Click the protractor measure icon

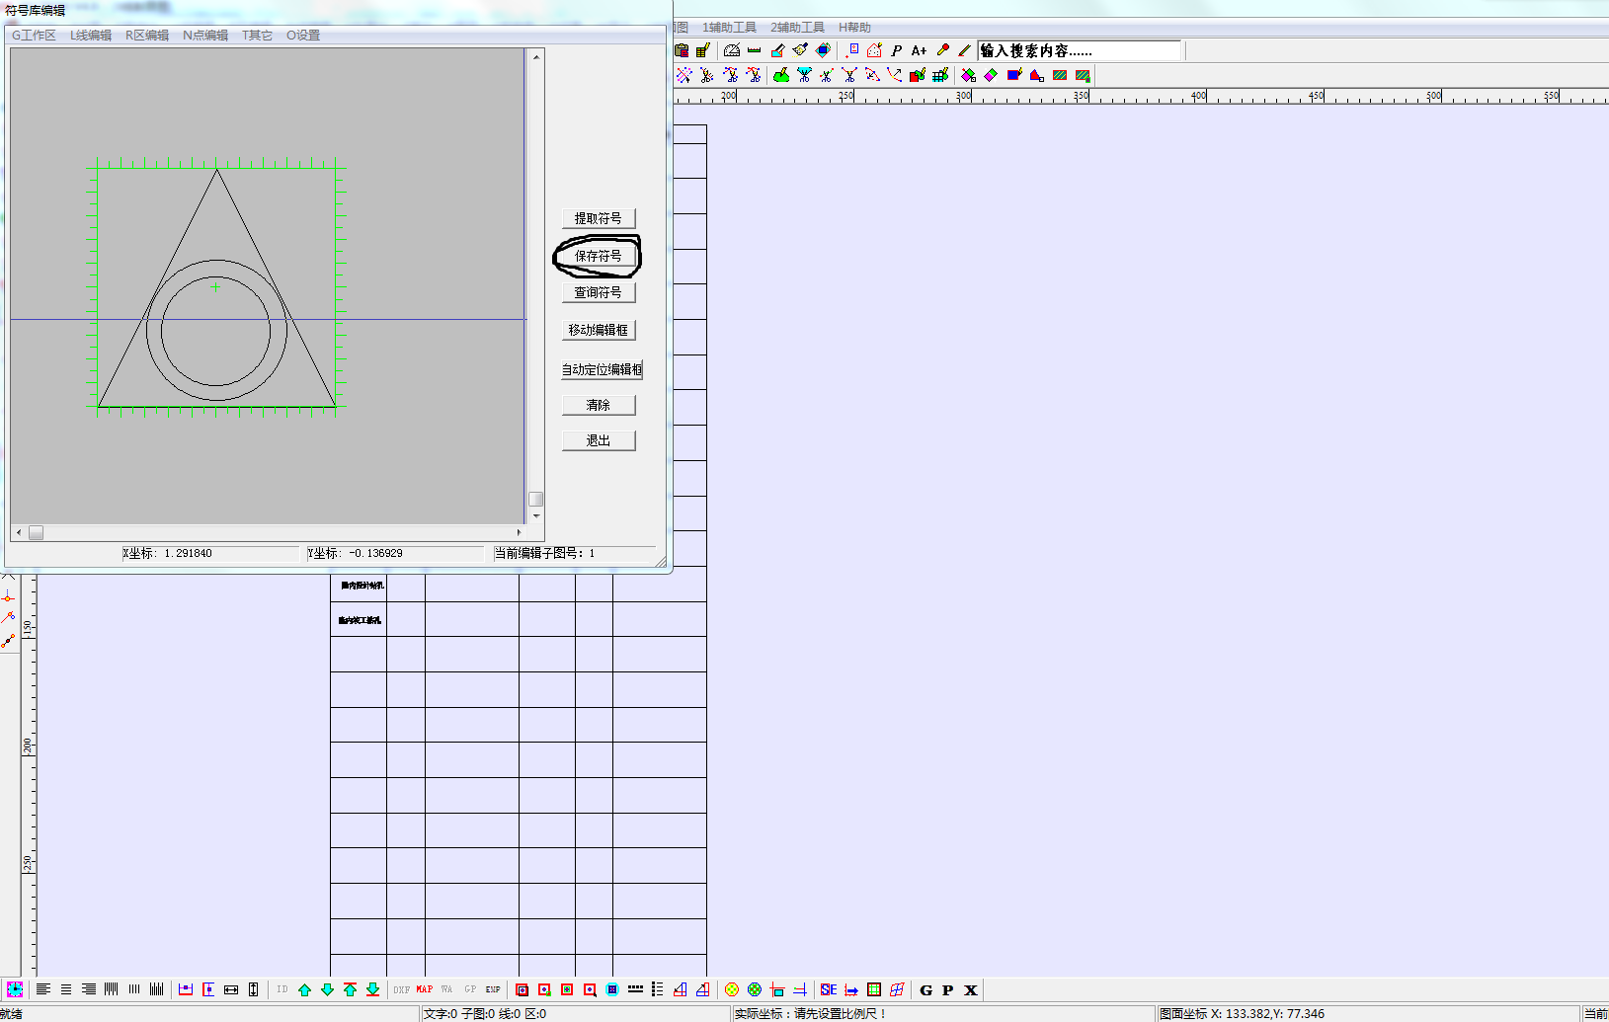coord(732,50)
